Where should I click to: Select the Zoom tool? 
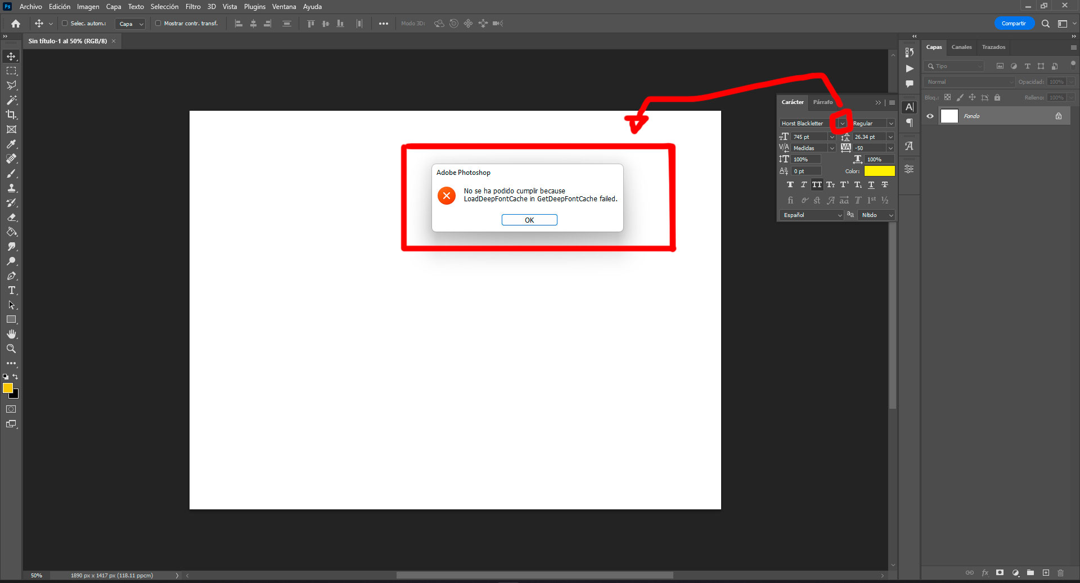(x=11, y=349)
